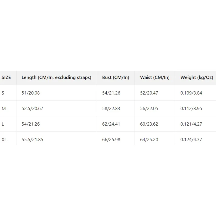Click the M size row label

4,109
